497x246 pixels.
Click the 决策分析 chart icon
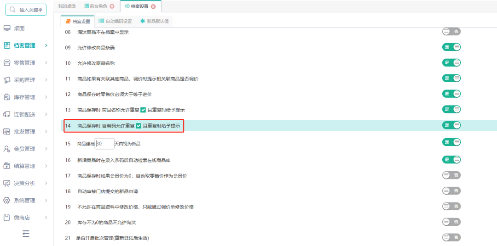click(7, 183)
